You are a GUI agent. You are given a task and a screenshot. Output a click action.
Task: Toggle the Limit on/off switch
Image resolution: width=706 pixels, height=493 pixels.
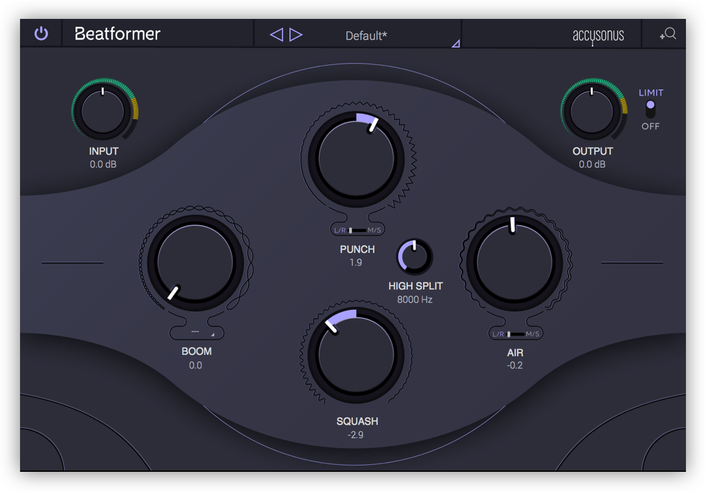[650, 109]
